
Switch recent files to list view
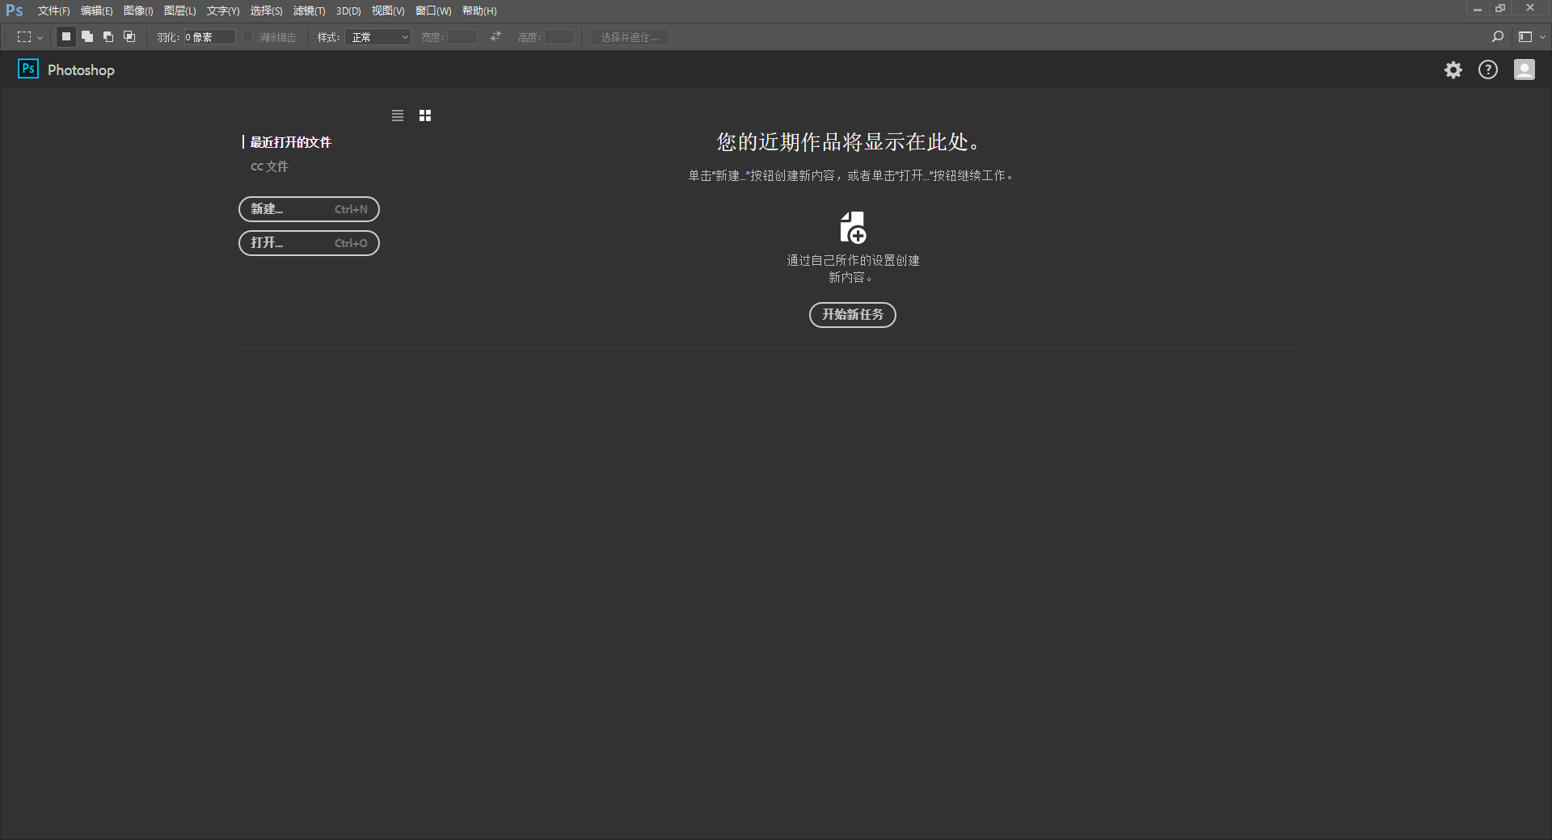(x=398, y=115)
